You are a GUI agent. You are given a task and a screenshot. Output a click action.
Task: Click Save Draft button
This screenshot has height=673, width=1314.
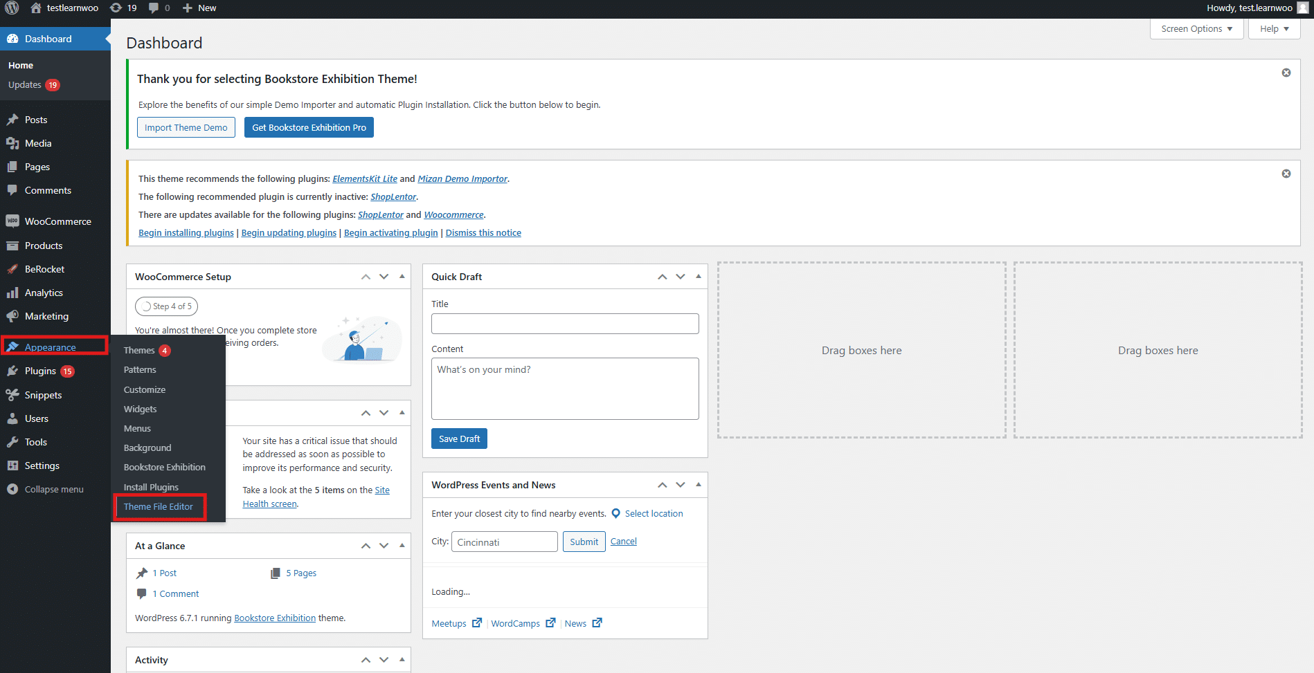point(459,439)
